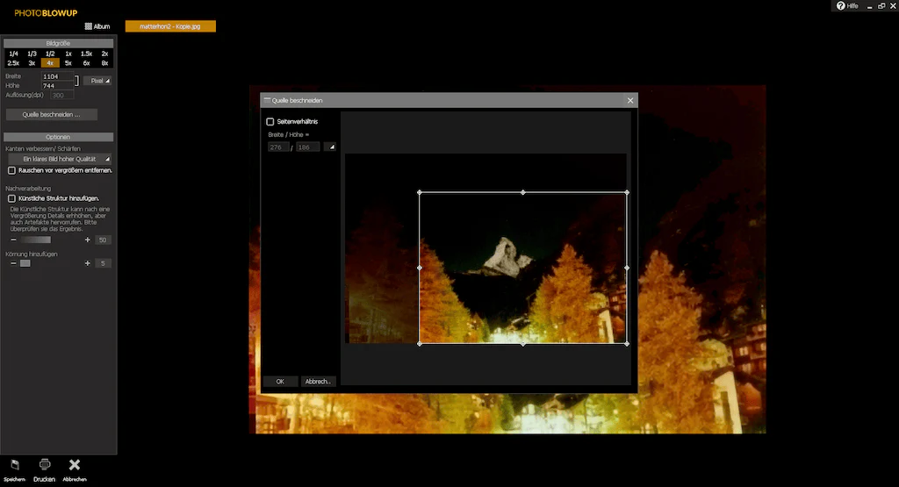Enable the Seitenverhältnis checkbox
Image resolution: width=899 pixels, height=487 pixels.
(x=270, y=121)
